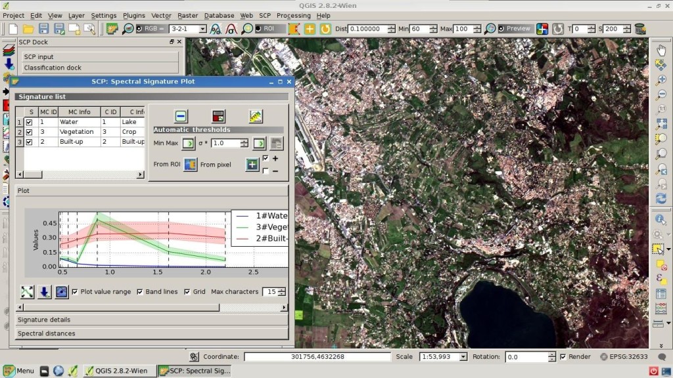Open the New Print Composer icon

[x=74, y=29]
